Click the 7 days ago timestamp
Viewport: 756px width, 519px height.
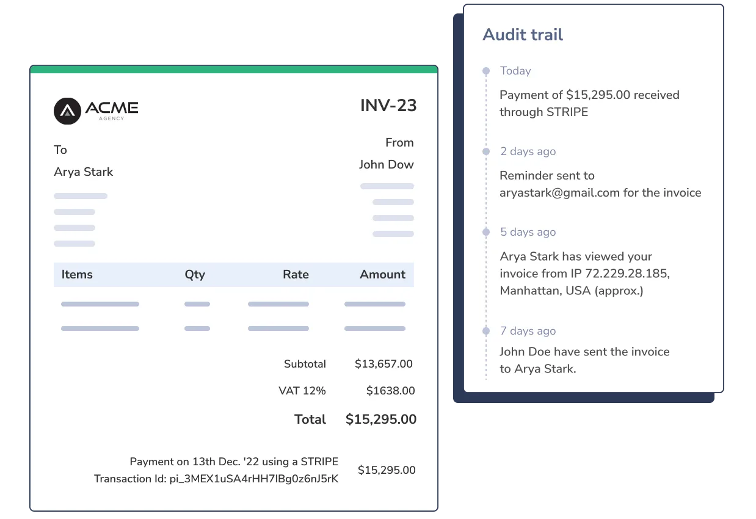pos(528,331)
